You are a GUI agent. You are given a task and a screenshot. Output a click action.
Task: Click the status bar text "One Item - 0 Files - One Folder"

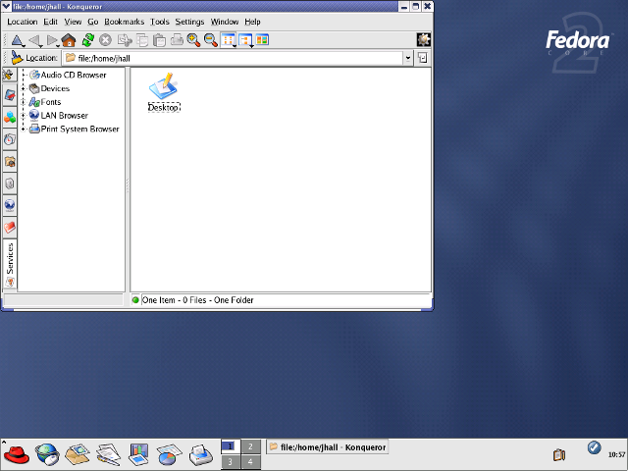(x=198, y=300)
